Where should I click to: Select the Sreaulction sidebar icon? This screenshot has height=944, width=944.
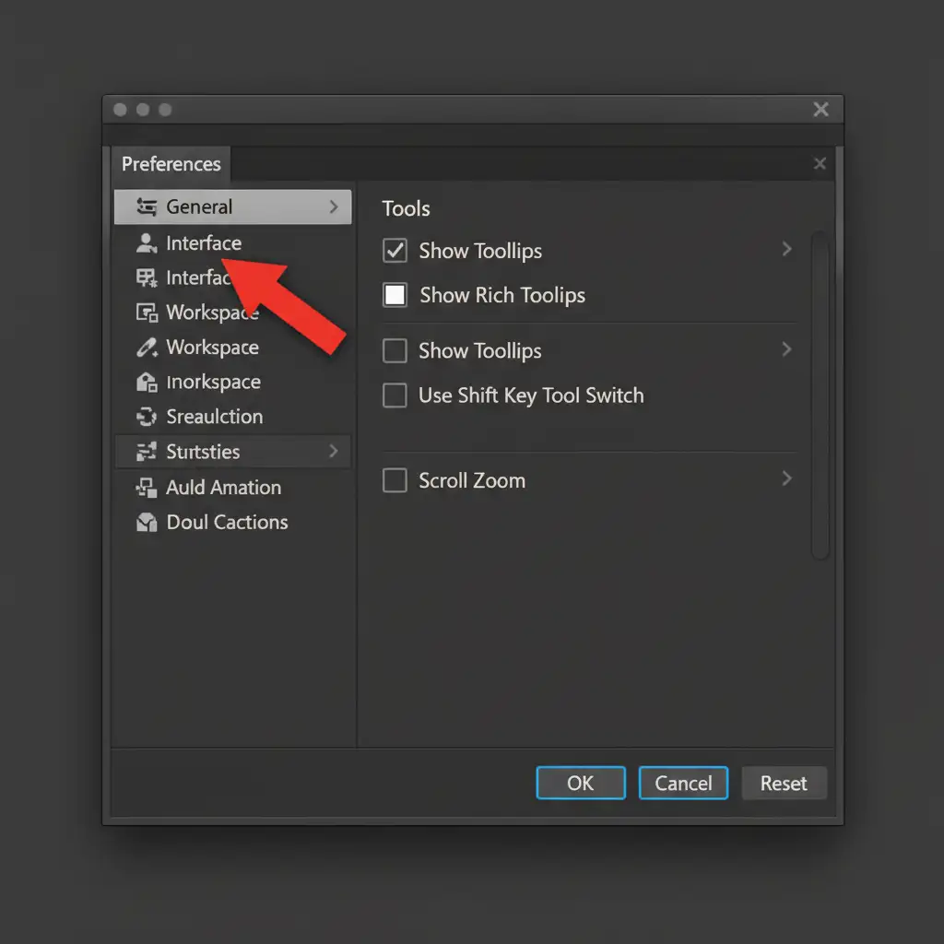[x=146, y=417]
